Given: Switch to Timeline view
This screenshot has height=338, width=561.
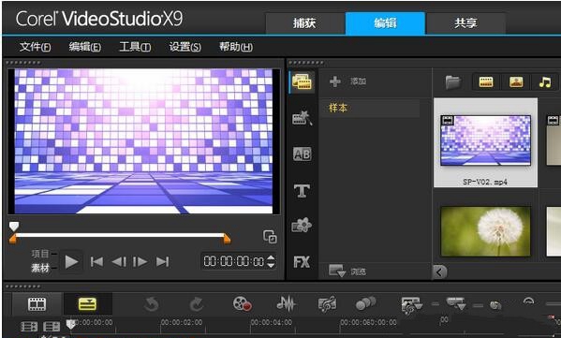Looking at the screenshot, I should click(x=88, y=304).
